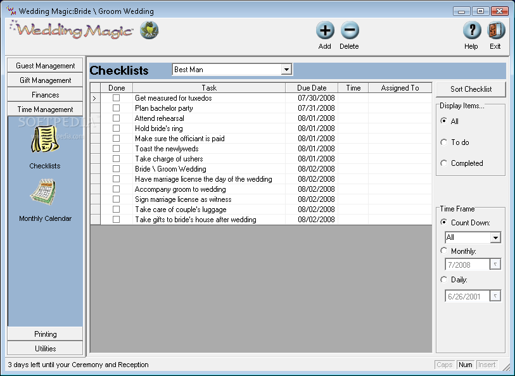Click Time cell for Toast the newlyweds
The image size is (515, 376).
click(x=353, y=149)
